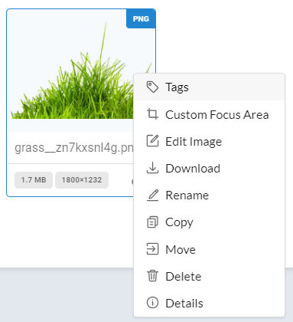Choose the Download menu option
The height and width of the screenshot is (322, 293).
click(x=209, y=168)
